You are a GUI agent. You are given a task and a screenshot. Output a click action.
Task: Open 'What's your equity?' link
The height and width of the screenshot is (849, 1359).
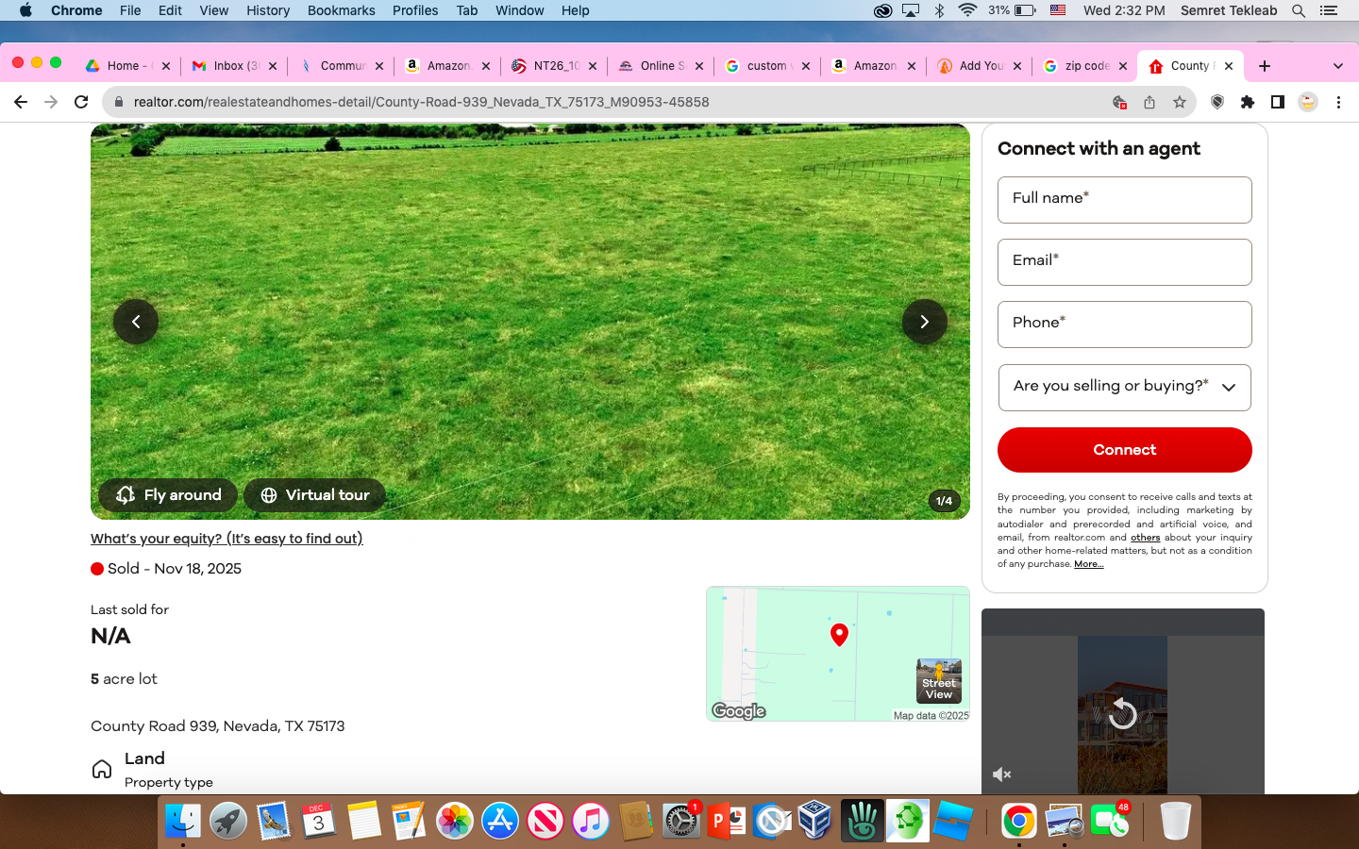tap(226, 539)
